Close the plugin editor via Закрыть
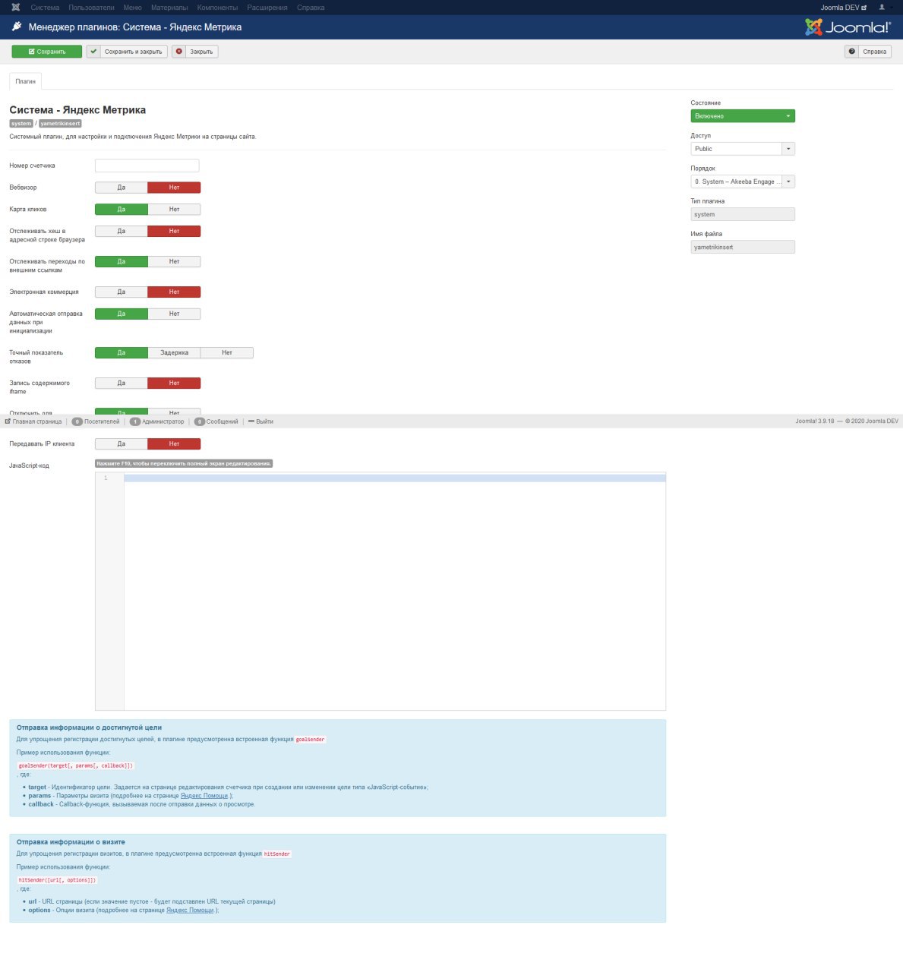The image size is (903, 972). coord(195,52)
